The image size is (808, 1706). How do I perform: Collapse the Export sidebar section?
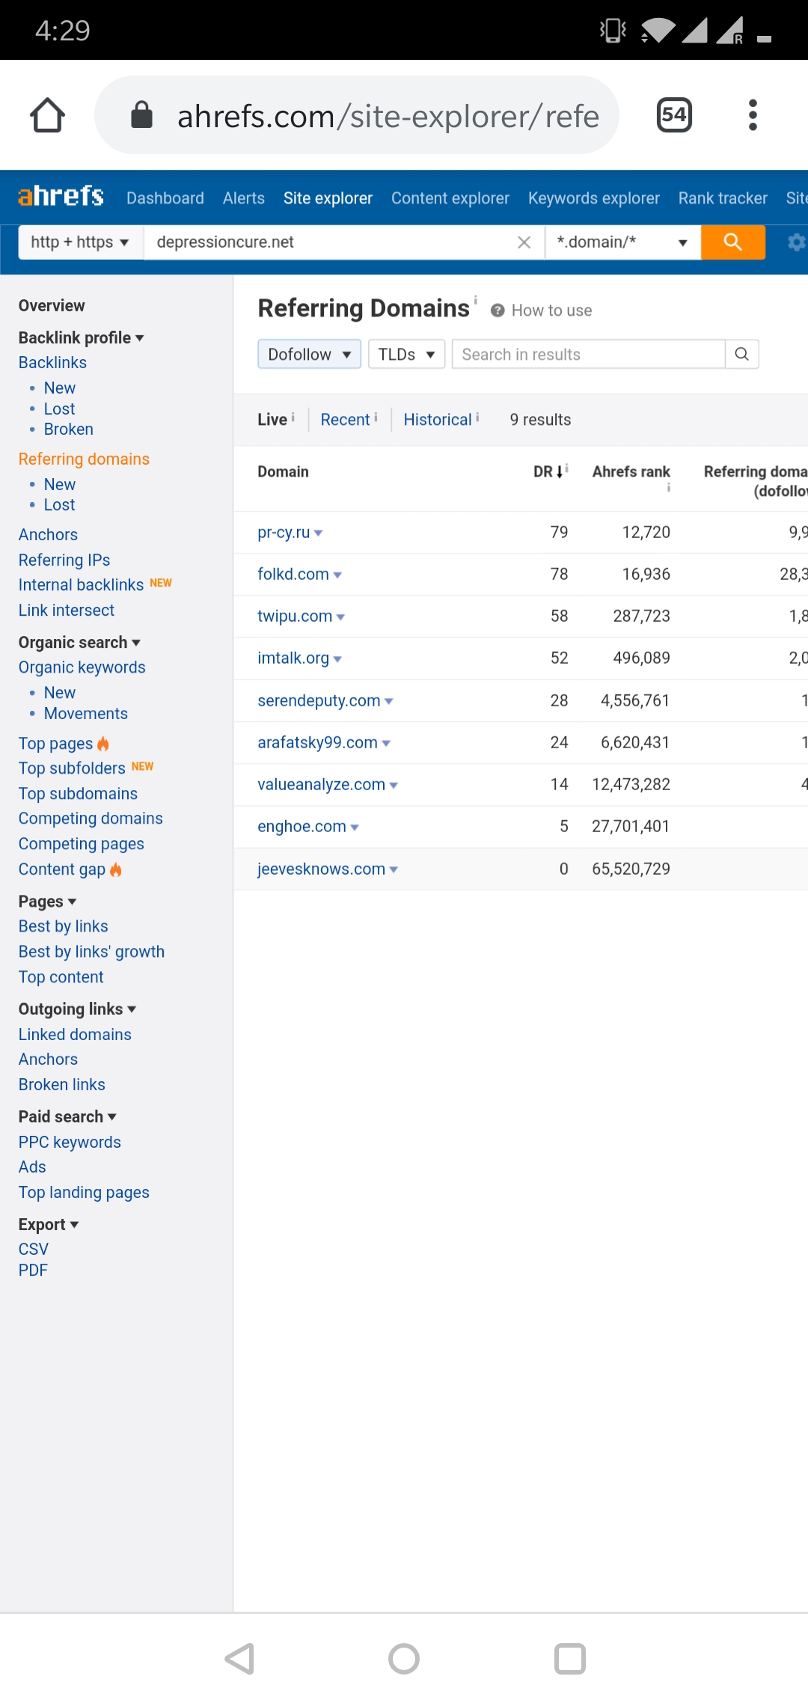tap(49, 1225)
